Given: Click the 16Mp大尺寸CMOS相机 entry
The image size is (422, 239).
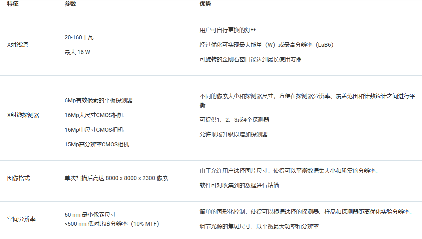Looking at the screenshot, I should pos(94,115).
